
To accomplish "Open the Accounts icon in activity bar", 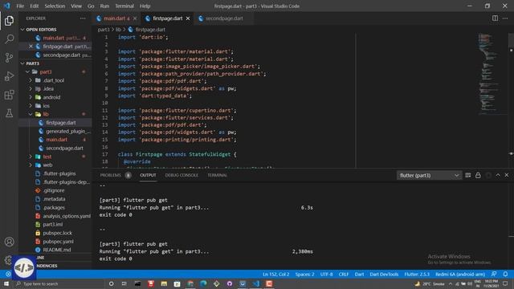I will (9, 242).
